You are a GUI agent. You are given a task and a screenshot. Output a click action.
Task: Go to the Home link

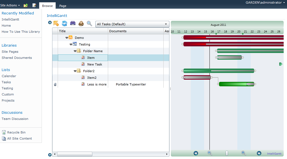[x=6, y=26]
